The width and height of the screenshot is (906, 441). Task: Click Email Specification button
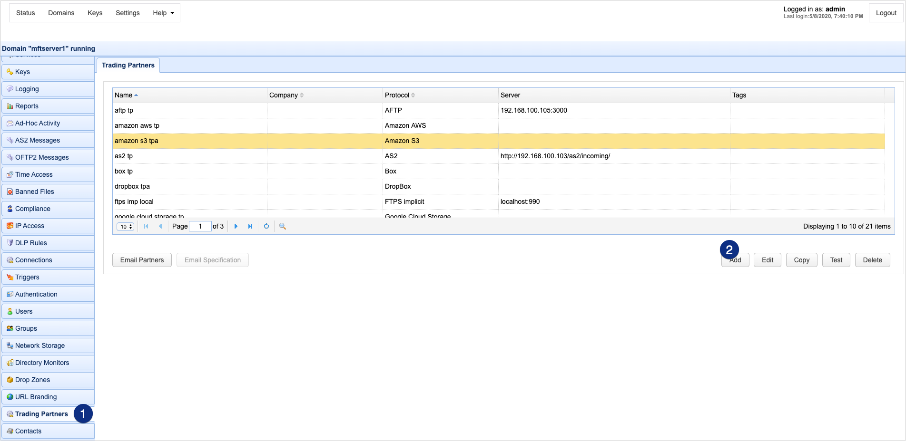(x=213, y=260)
